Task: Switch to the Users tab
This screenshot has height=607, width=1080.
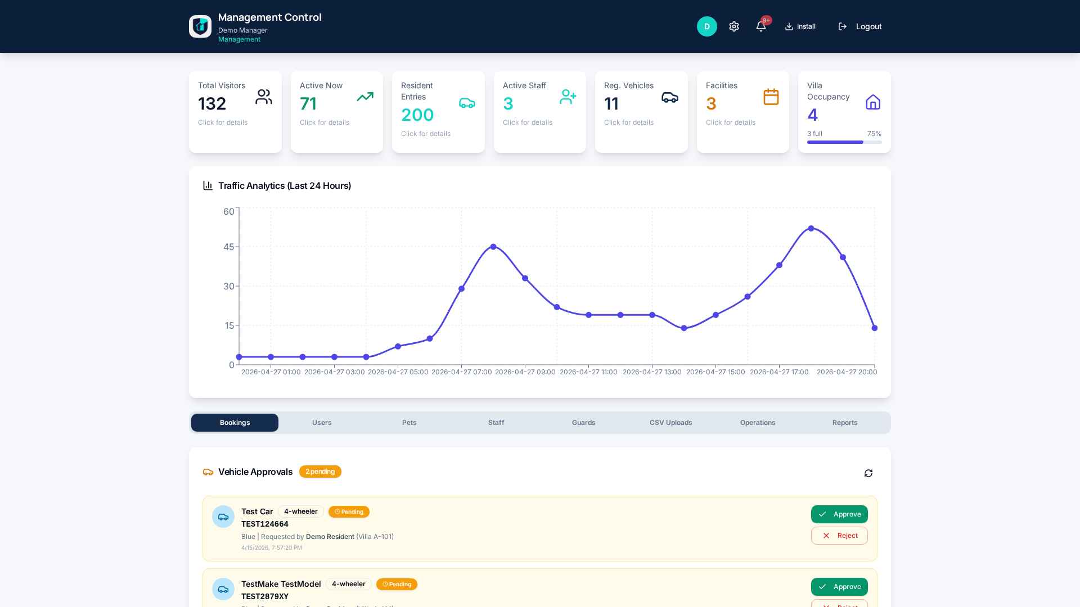Action: click(322, 423)
